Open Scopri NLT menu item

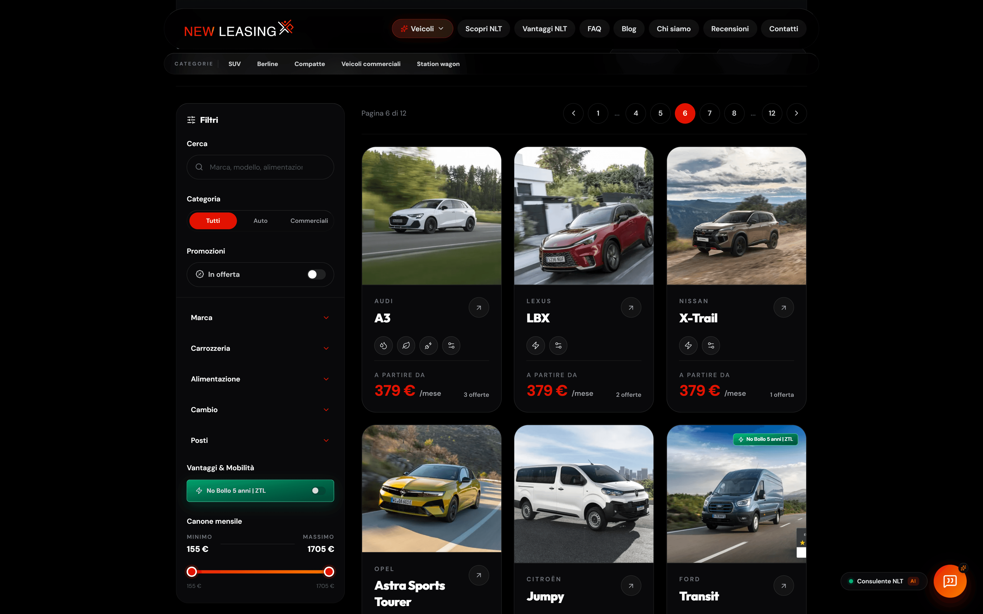coord(483,29)
